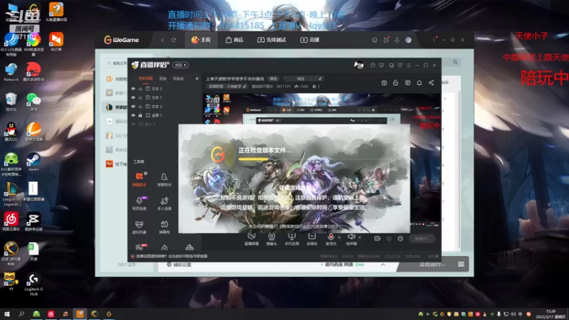Viewport: 569px width, 320px height.
Task: Add a 手机投屏 phone screen-cast source
Action: pos(292,239)
